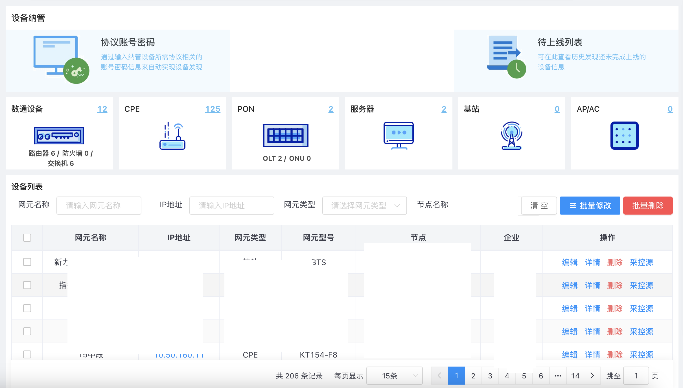
Task: Click 采控源 in the first row
Action: click(x=642, y=262)
